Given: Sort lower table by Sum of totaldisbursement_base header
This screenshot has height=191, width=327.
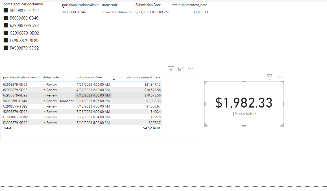Looking at the screenshot, I should tap(137, 77).
